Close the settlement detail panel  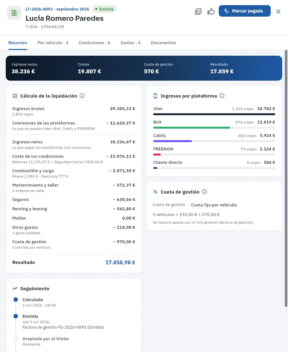pyautogui.click(x=278, y=12)
